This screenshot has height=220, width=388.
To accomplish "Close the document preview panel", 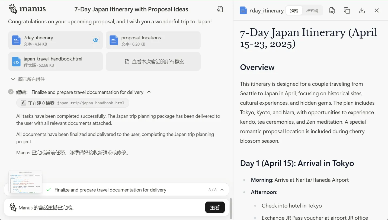I will 377,11.
